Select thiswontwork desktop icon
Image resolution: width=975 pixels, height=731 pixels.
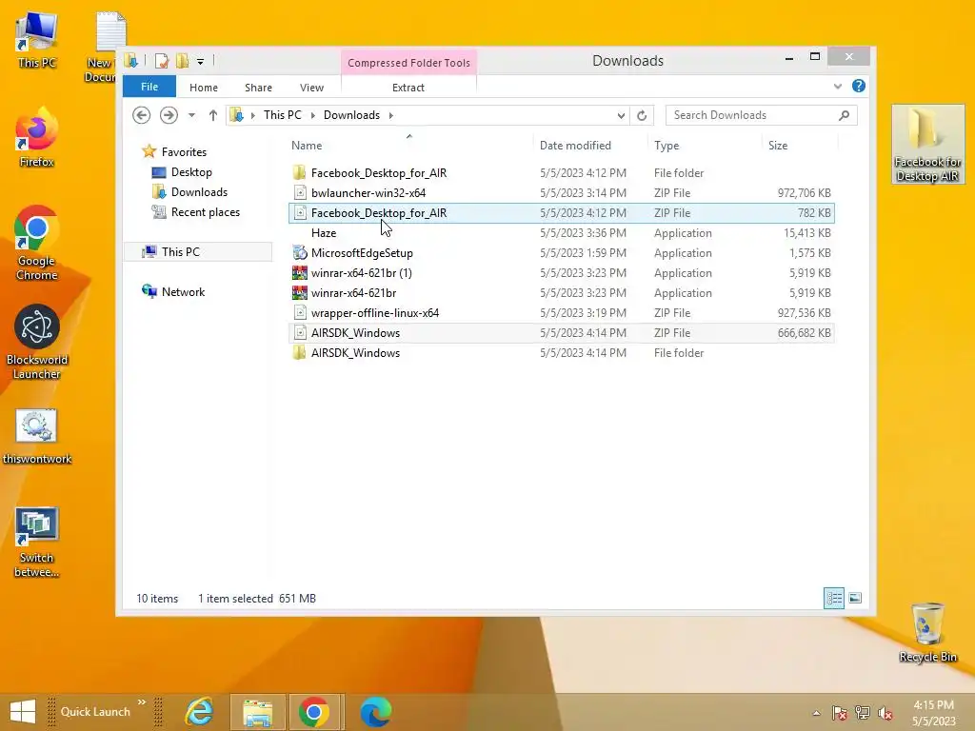(37, 436)
